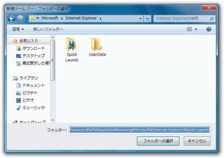Viewport: 224px width, 158px height.
Task: Close the 新規ツールバー dialog with X
Action: click(209, 7)
